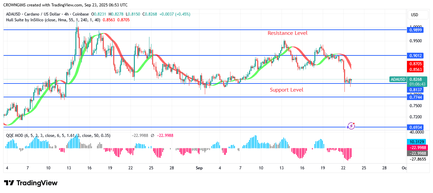Click the ADAUSD Cardano symbol title

point(47,14)
